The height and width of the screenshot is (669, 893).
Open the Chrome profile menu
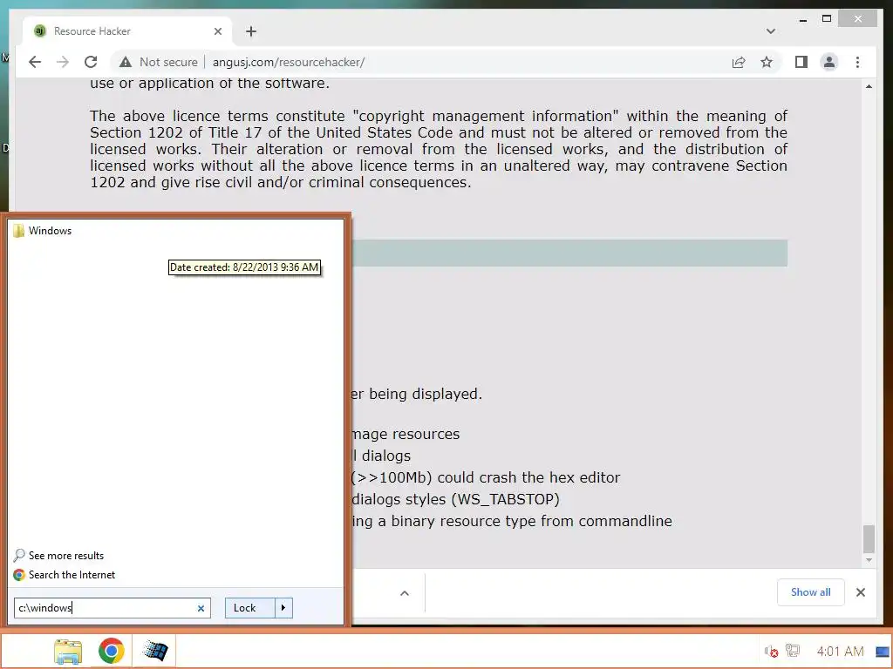tap(829, 62)
